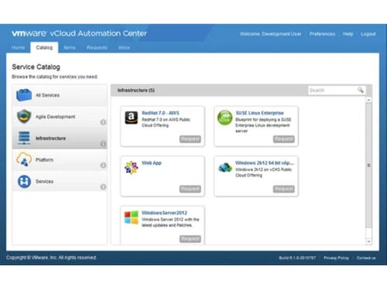Image resolution: width=387 pixels, height=290 pixels.
Task: Request the WindowsServer2012 item
Action: coord(190,239)
